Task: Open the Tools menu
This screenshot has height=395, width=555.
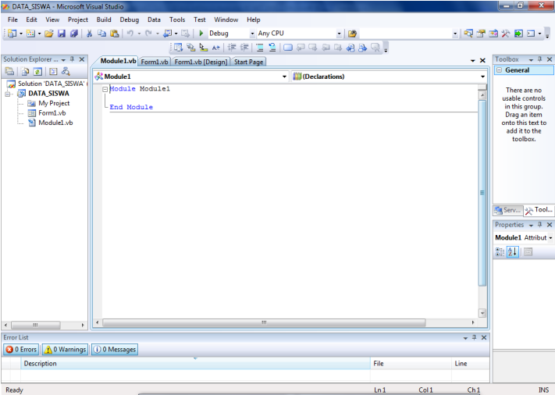Action: pos(177,20)
